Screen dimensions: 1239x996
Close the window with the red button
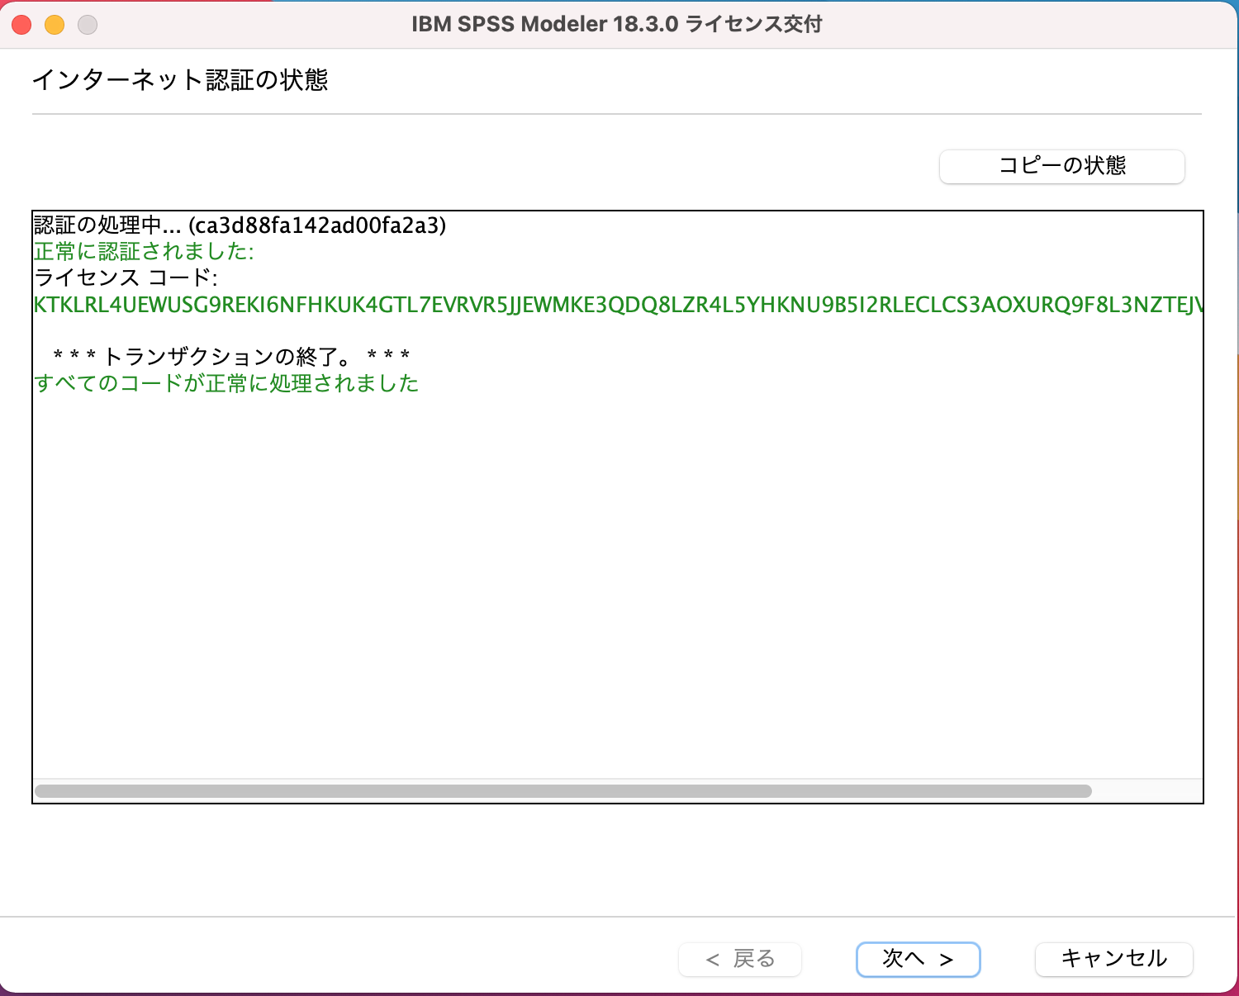(x=21, y=25)
